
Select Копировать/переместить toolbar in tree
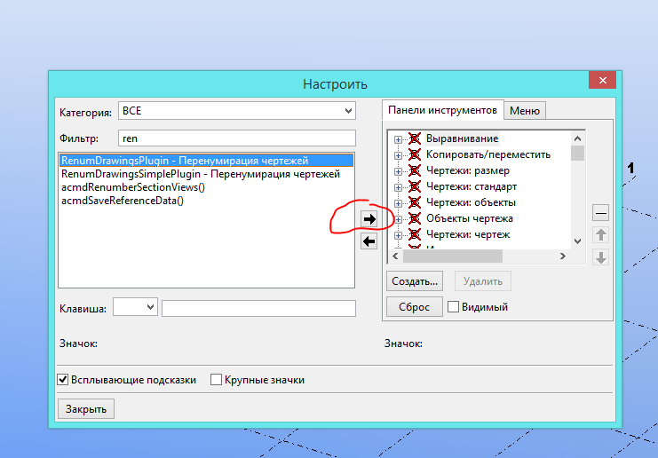(488, 154)
